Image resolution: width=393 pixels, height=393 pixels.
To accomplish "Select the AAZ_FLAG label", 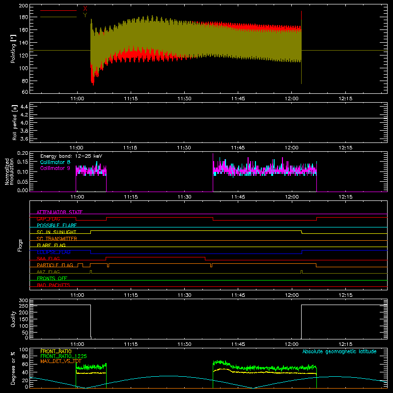I will 48,272.
